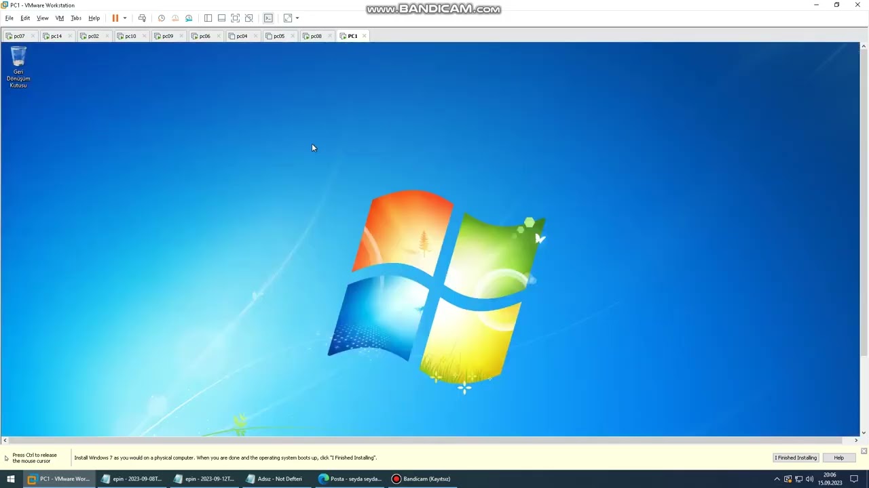Open the Windows Start menu
Image resolution: width=869 pixels, height=488 pixels.
click(11, 479)
